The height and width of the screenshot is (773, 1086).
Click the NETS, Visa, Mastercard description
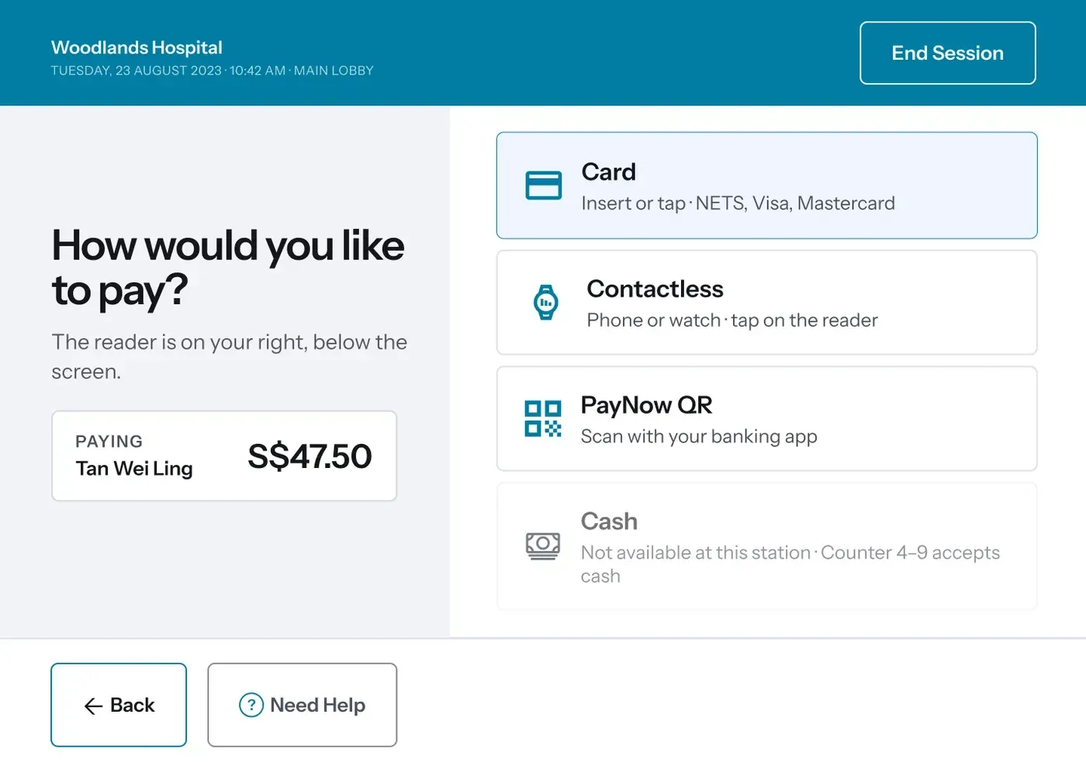coord(795,203)
